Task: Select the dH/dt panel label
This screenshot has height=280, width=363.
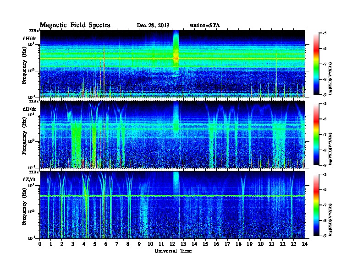Action: pyautogui.click(x=29, y=38)
